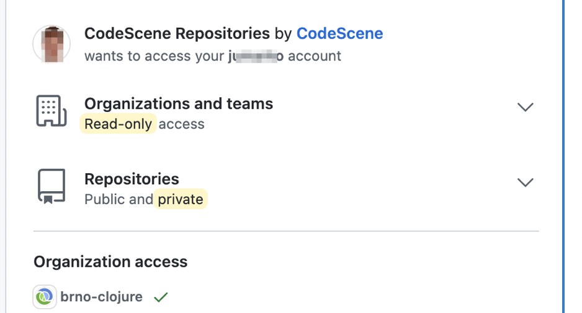Viewport: 582px width, 313px height.
Task: Click the highlighted private label
Action: point(181,199)
